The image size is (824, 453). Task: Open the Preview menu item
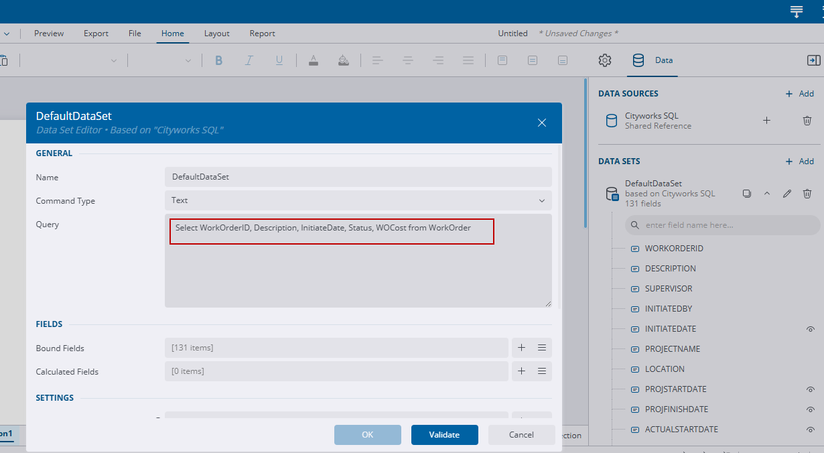pyautogui.click(x=49, y=34)
